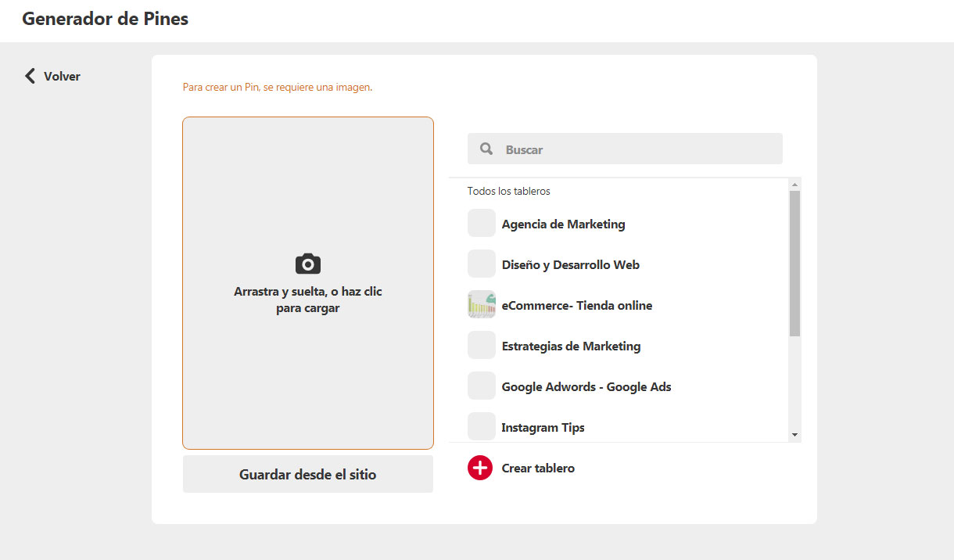Click the Google Adwords board placeholder icon
Viewport: 954px width, 560px height.
click(x=482, y=386)
